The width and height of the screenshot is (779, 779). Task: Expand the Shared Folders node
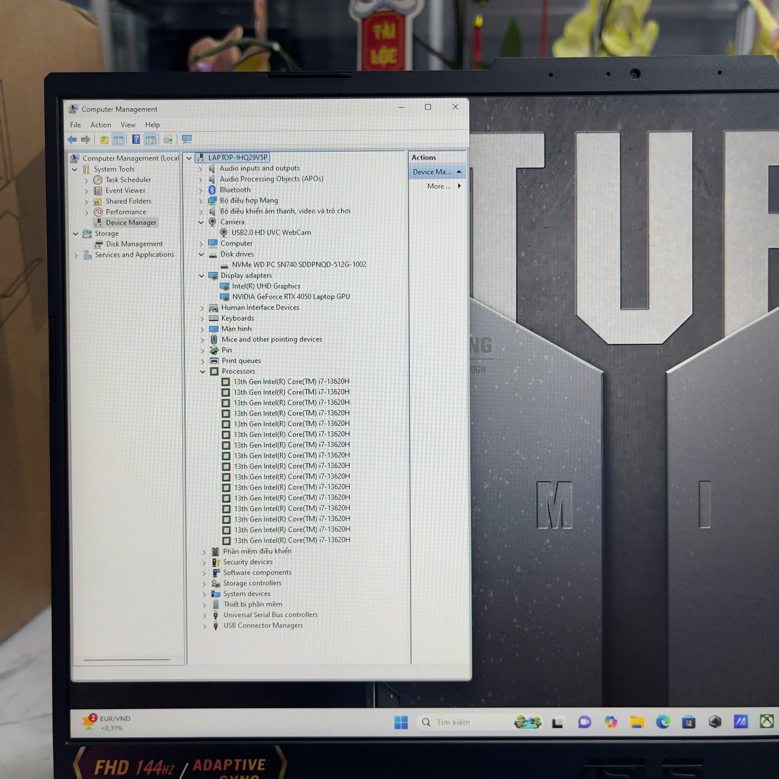(86, 202)
